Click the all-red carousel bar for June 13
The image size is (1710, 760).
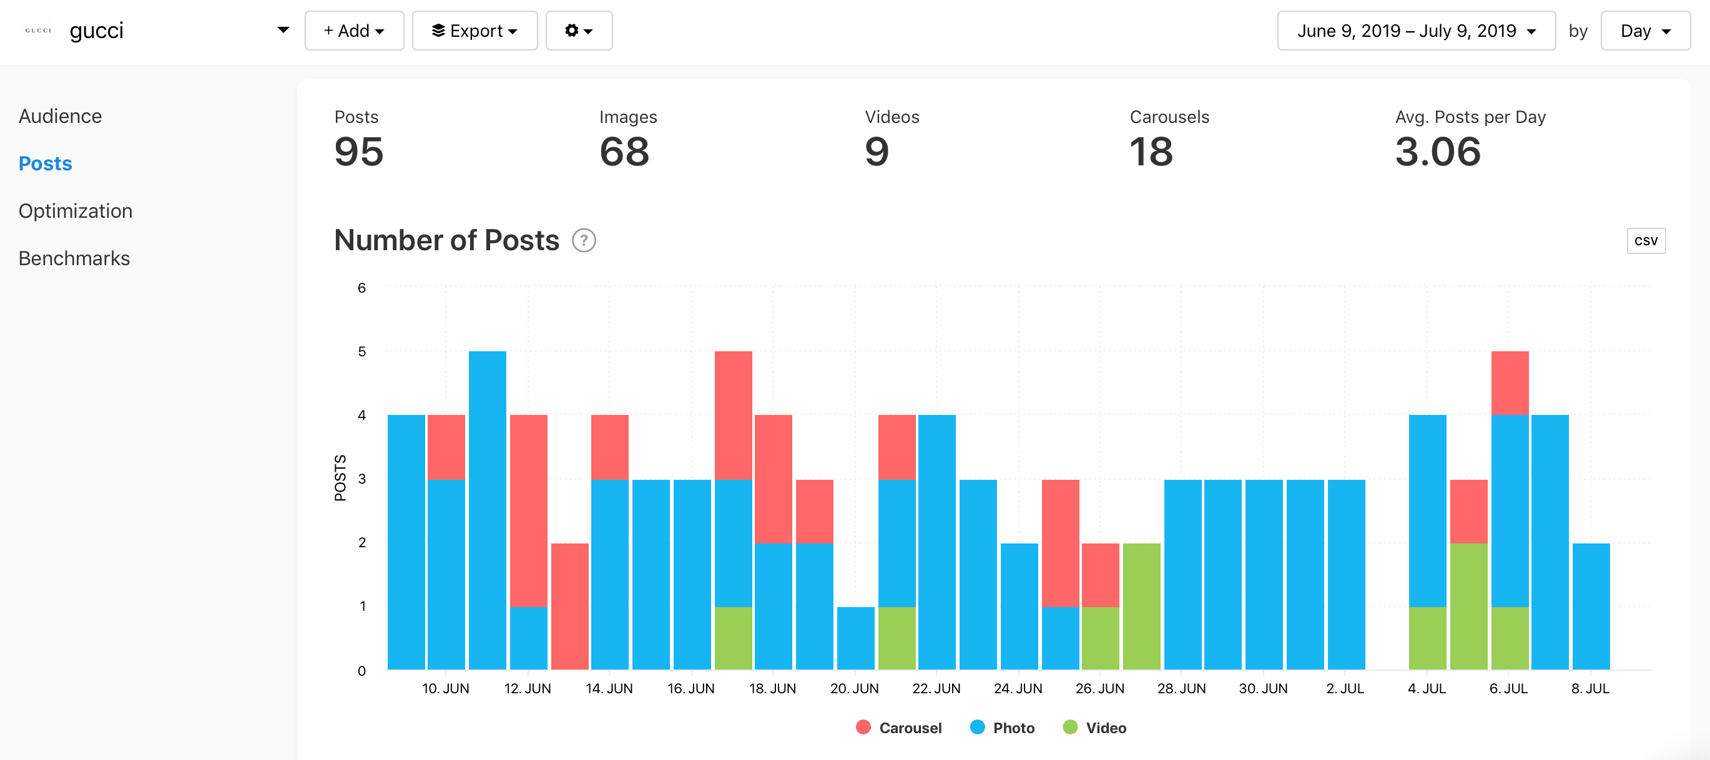pyautogui.click(x=569, y=606)
